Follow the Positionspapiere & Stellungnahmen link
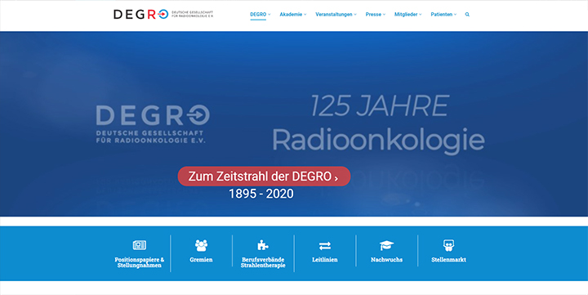Image resolution: width=588 pixels, height=295 pixels. tap(140, 262)
